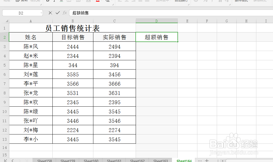Image resolution: width=273 pixels, height=162 pixels.
Task: Open the insert function fx button
Action: pos(65,13)
